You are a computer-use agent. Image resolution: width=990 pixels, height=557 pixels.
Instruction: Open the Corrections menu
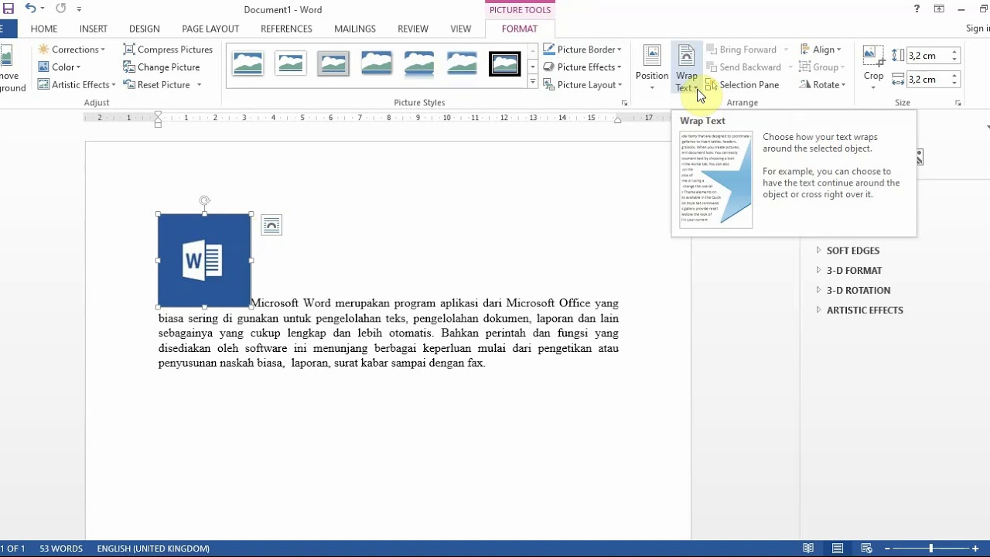click(x=71, y=50)
